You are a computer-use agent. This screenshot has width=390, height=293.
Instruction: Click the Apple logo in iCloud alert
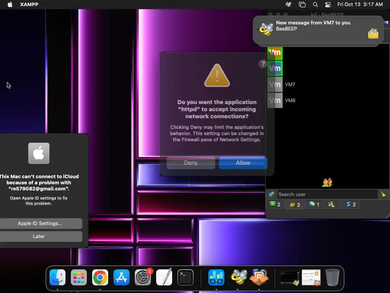tap(39, 153)
